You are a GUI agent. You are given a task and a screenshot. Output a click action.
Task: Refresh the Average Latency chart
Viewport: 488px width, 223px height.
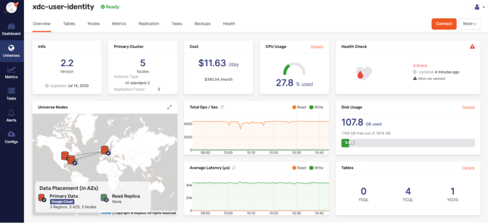click(x=234, y=168)
